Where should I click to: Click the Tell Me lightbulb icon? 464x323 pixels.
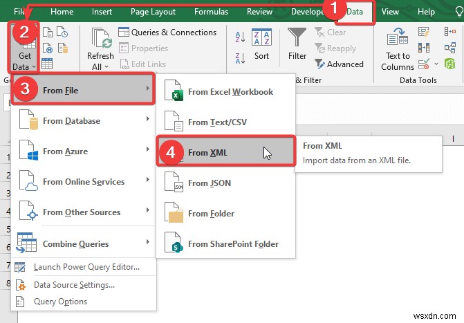pos(459,12)
